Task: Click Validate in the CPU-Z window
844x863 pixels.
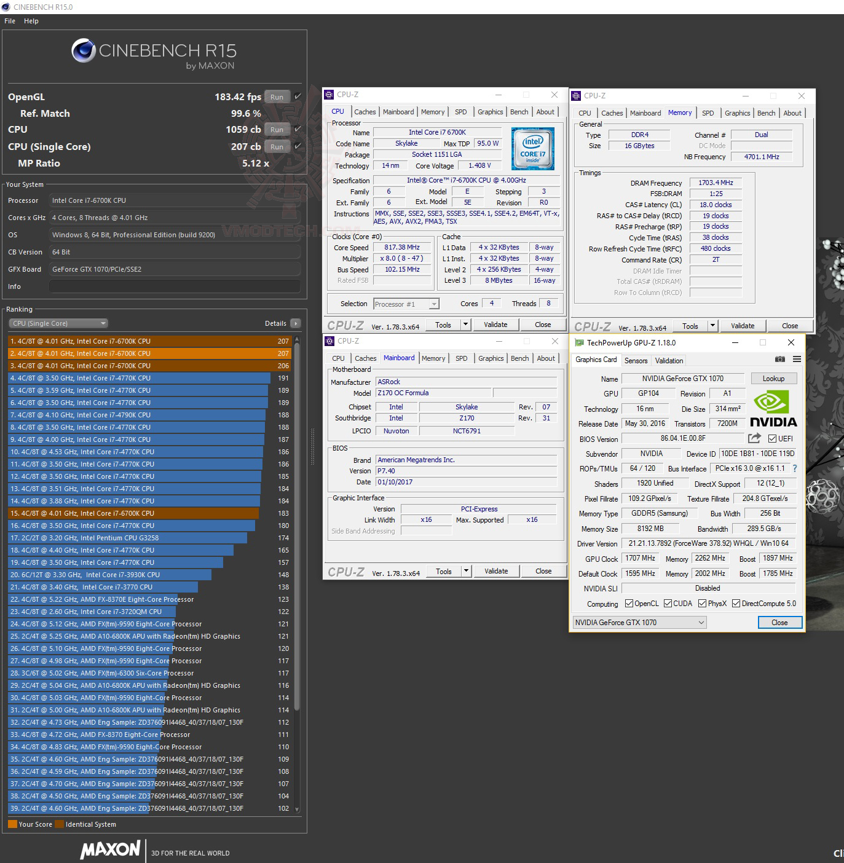Action: [x=496, y=324]
